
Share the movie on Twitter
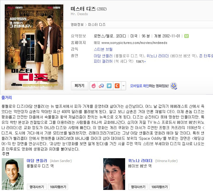point(109,86)
